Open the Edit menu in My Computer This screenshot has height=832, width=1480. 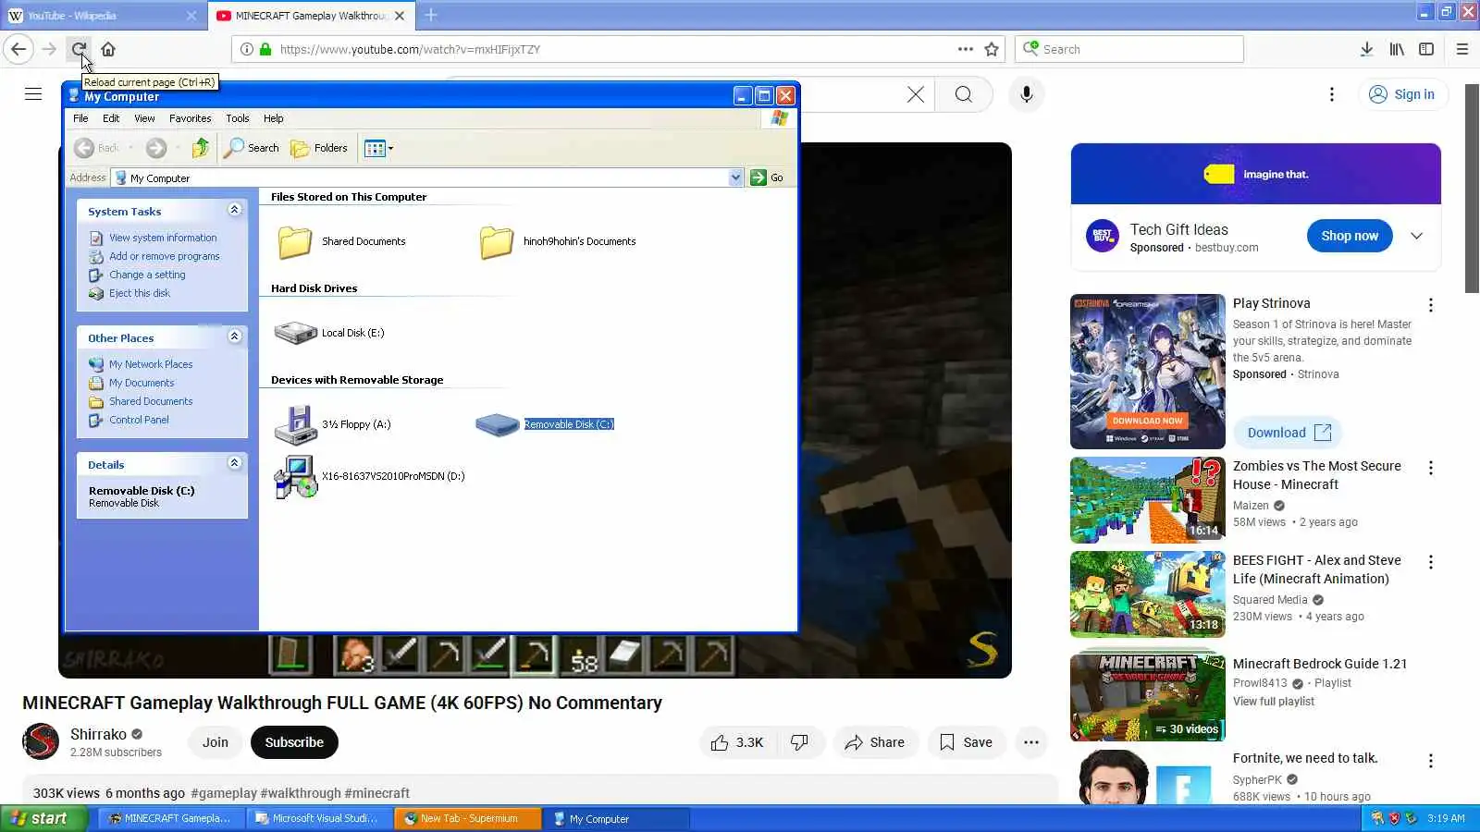click(111, 118)
